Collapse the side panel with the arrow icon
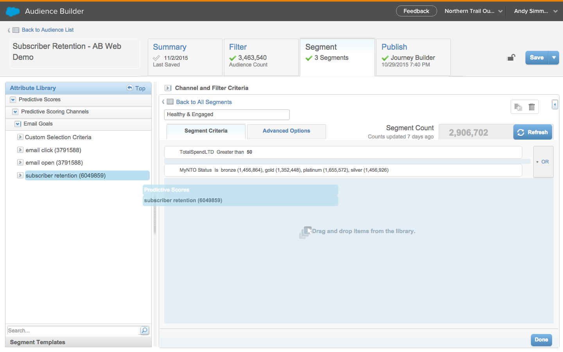The height and width of the screenshot is (352, 563). tap(555, 104)
